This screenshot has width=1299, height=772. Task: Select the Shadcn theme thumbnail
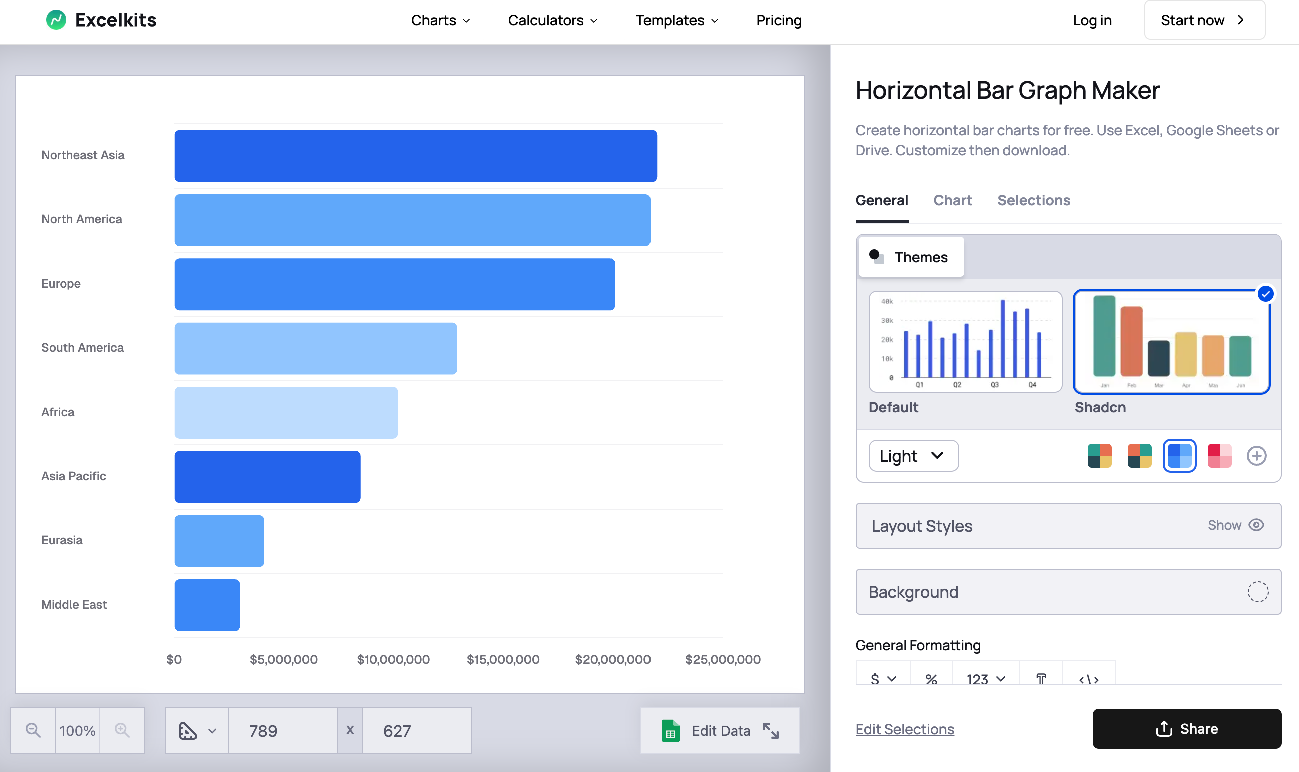[1171, 342]
